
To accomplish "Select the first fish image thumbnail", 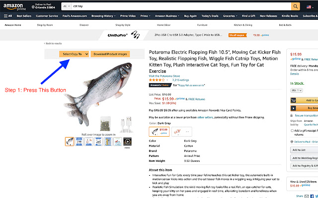I will coord(70,142).
